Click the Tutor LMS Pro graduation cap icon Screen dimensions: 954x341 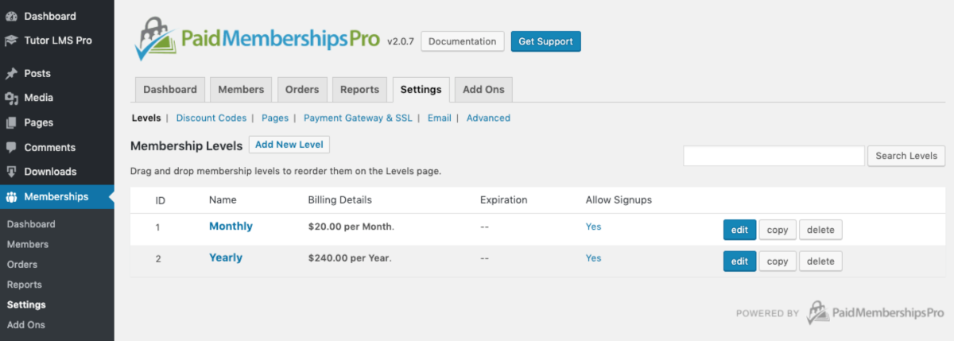pos(11,40)
